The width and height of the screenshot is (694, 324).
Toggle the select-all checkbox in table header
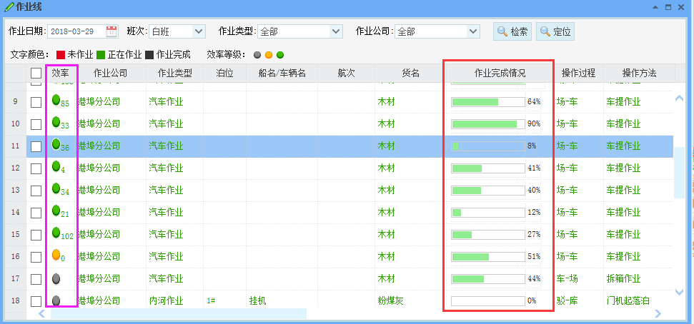36,73
